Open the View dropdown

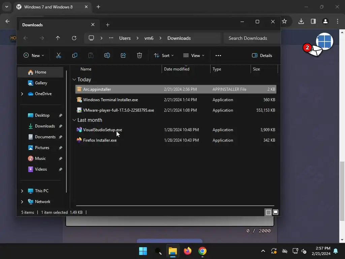[x=194, y=56]
